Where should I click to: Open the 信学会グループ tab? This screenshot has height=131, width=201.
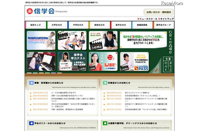pyautogui.click(x=163, y=25)
